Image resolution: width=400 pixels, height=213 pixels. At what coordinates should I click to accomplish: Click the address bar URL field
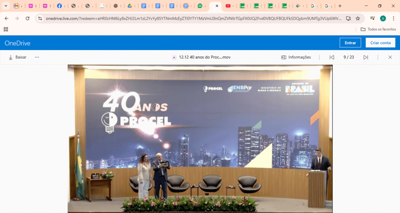(x=191, y=18)
